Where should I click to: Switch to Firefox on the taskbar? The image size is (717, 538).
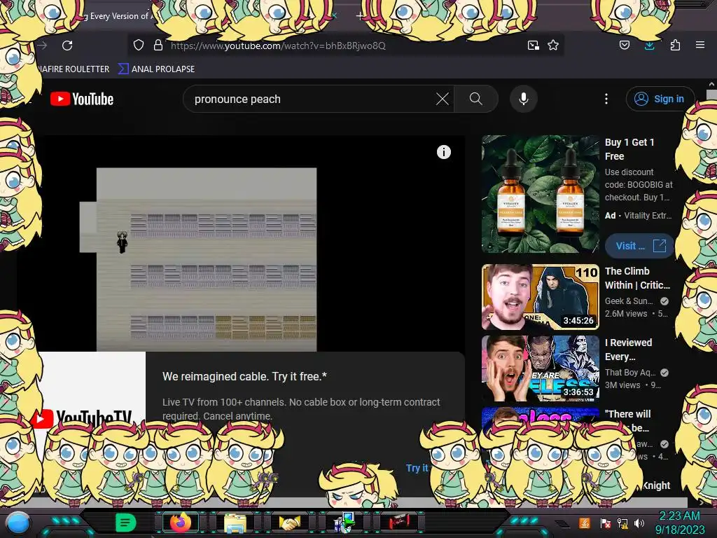click(x=180, y=523)
